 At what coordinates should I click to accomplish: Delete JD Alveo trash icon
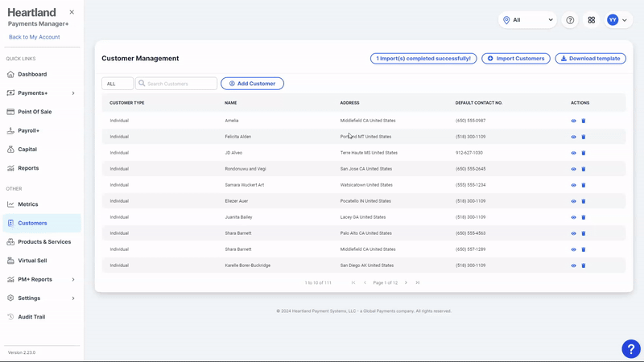[583, 153]
